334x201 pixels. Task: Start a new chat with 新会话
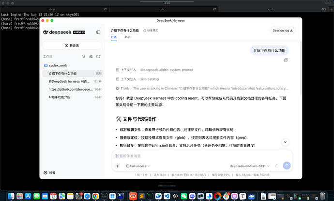(x=72, y=46)
